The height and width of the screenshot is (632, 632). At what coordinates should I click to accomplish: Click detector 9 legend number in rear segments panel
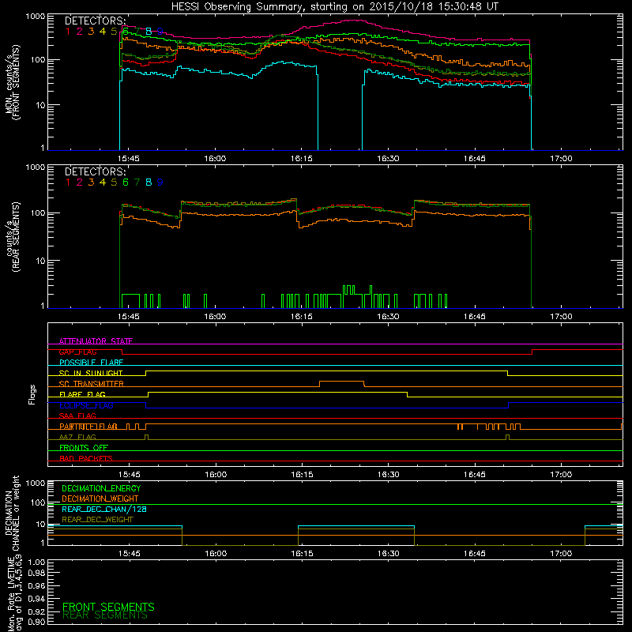(160, 182)
